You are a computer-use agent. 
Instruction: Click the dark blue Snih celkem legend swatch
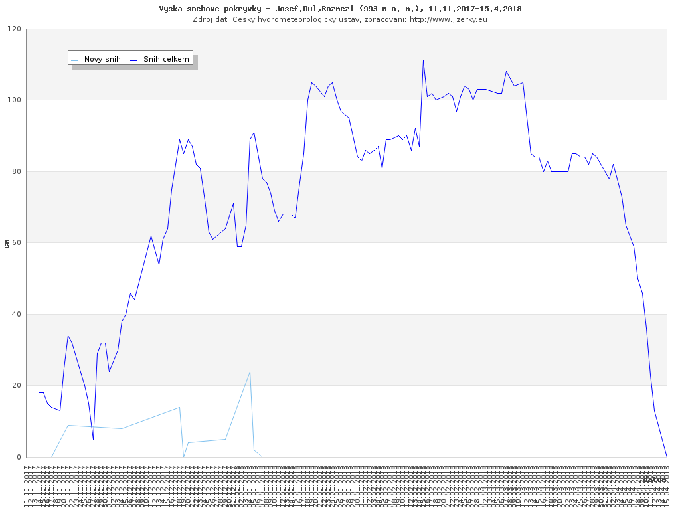click(x=134, y=60)
